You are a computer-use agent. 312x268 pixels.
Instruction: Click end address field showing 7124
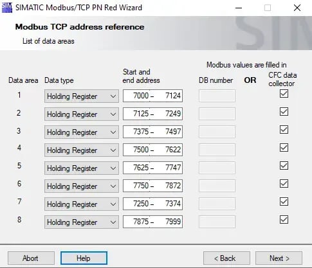169,96
